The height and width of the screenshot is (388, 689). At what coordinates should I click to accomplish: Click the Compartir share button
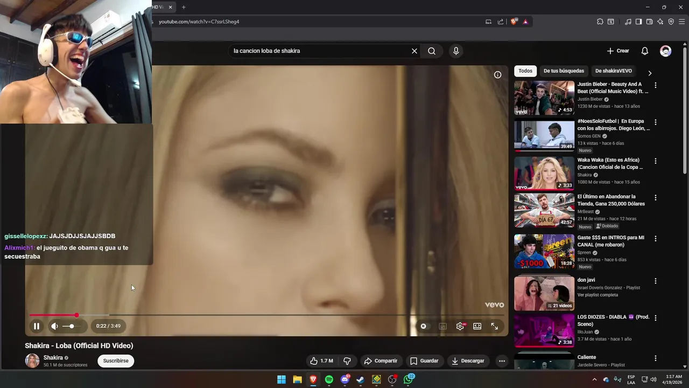tap(381, 361)
